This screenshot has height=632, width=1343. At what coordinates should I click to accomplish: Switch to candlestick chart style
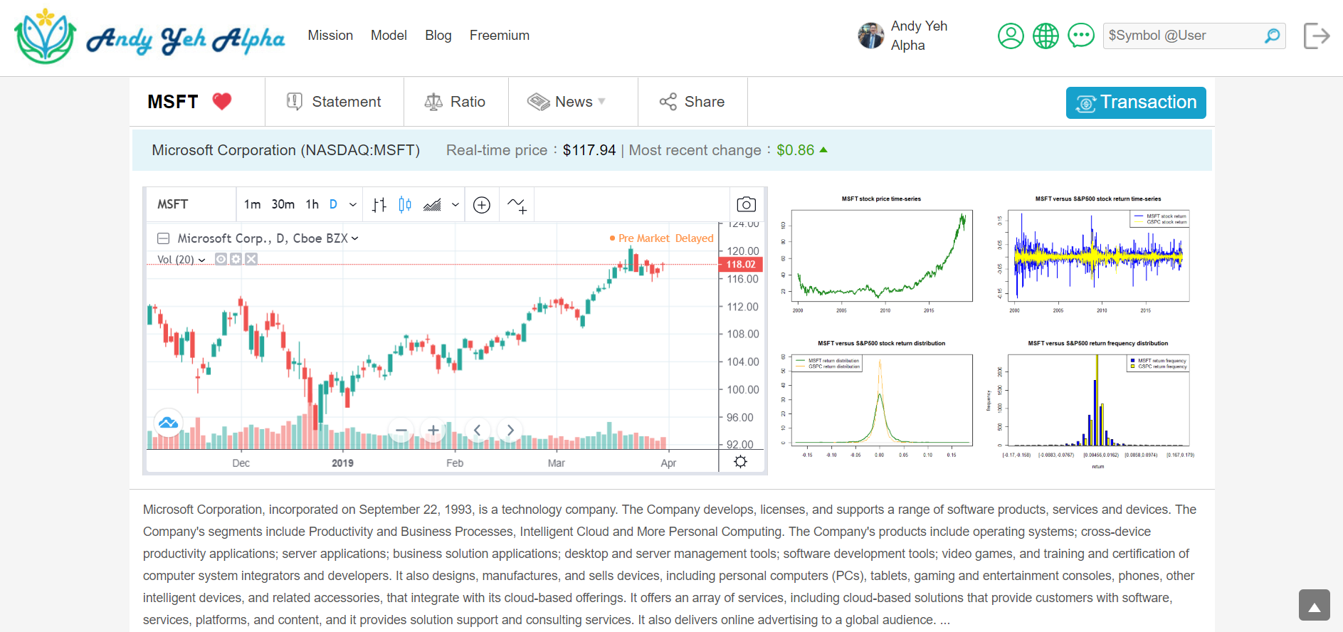point(405,205)
